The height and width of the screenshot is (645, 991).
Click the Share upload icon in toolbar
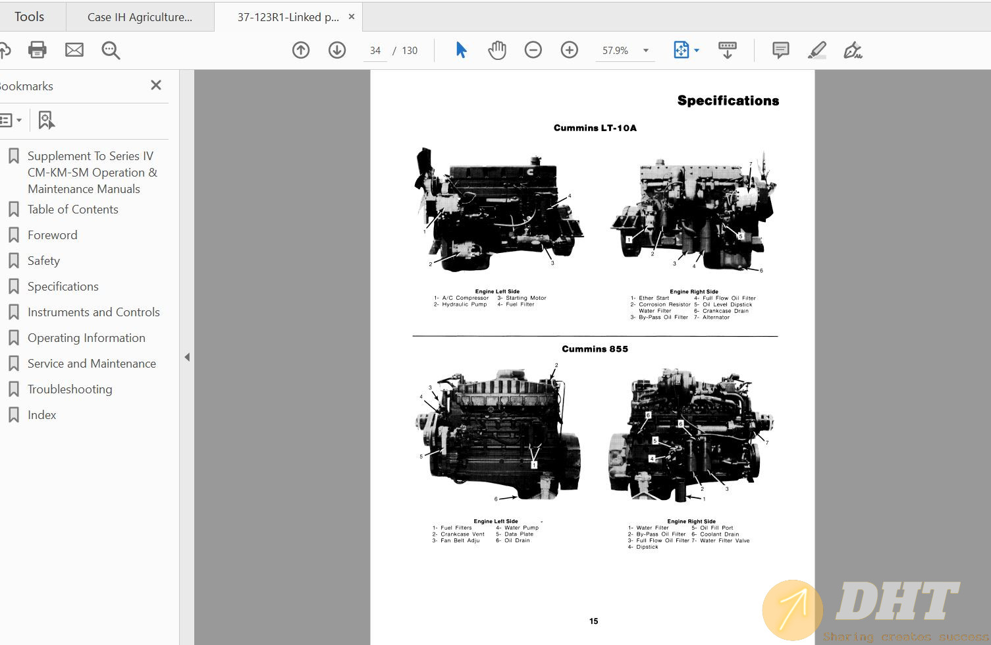[4, 50]
